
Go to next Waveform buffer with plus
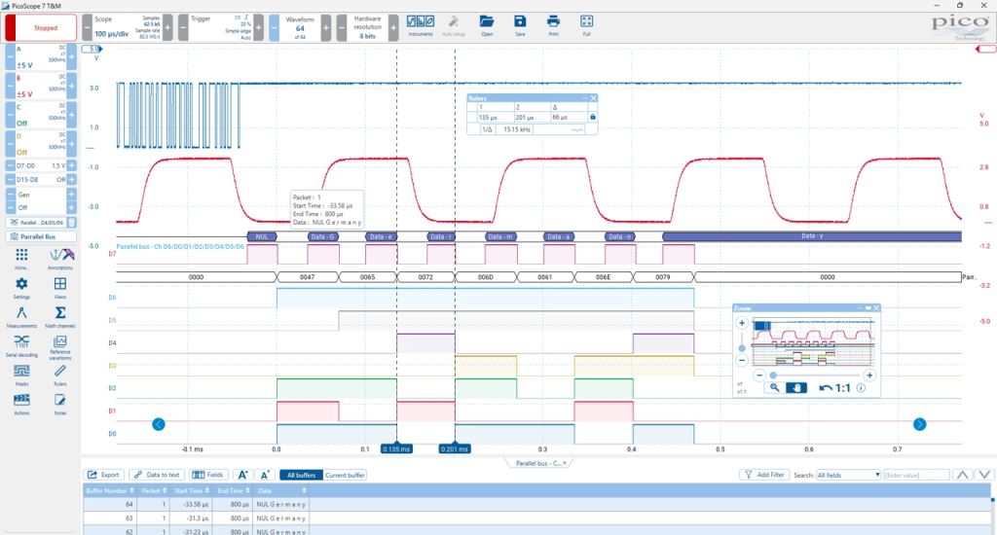[325, 28]
